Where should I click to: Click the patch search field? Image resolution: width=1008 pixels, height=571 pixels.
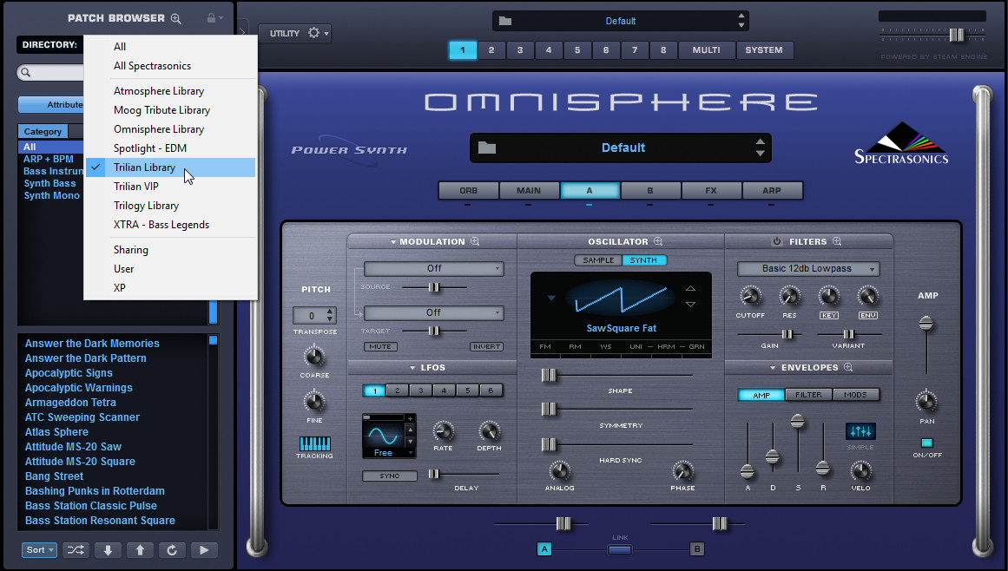[51, 73]
